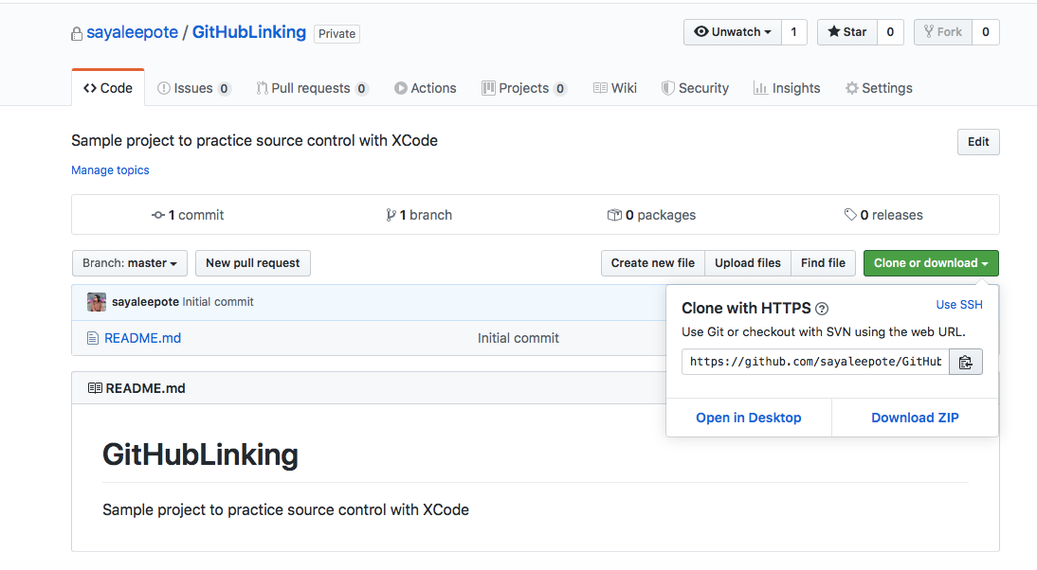Click the branch count icon
The width and height of the screenshot is (1037, 570).
(x=391, y=215)
